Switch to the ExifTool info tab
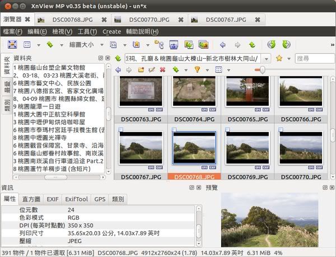This screenshot has height=257, width=336. click(77, 199)
